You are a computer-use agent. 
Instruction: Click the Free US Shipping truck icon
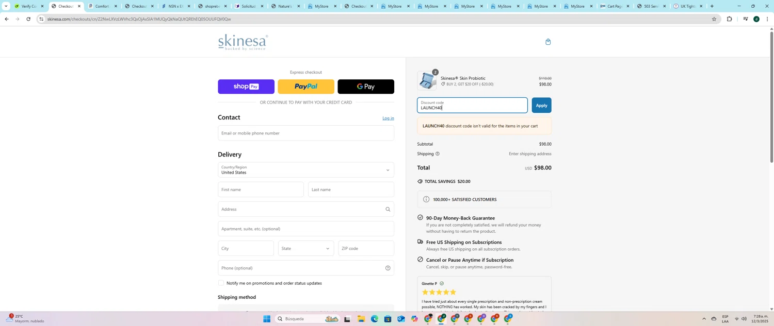coord(420,242)
